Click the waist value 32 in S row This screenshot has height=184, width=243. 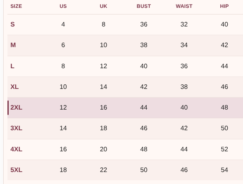184,24
